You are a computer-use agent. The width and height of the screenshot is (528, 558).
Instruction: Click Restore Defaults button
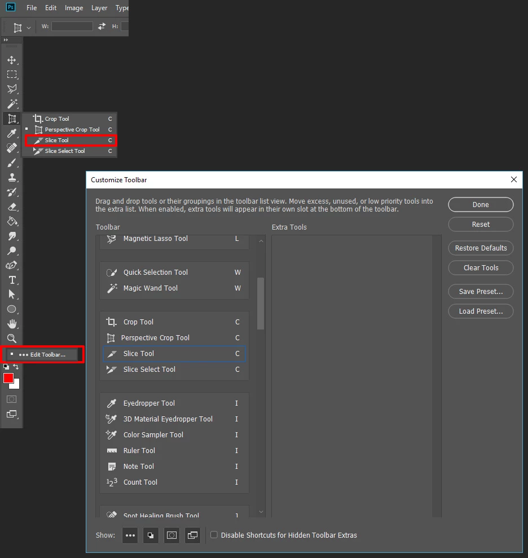pos(481,248)
